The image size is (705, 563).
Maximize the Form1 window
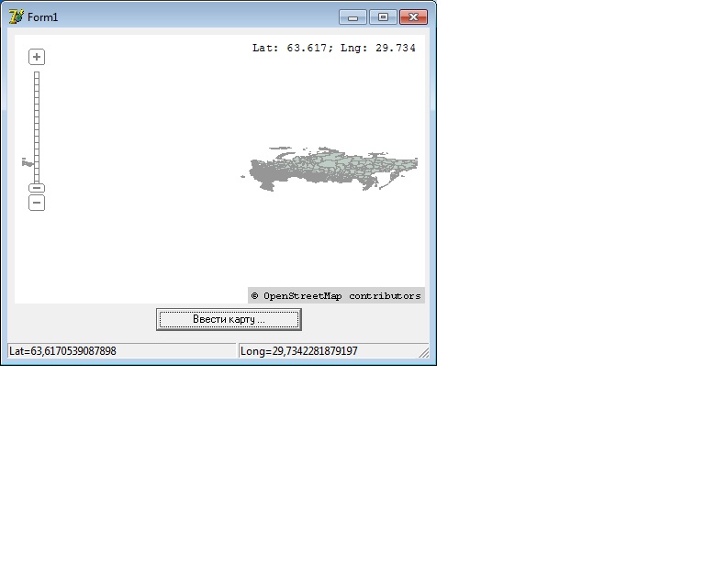[x=383, y=17]
